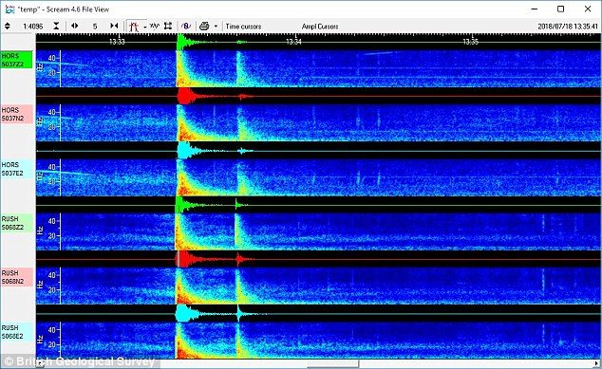Select the RUSH 5068Z2 stream label
The height and width of the screenshot is (369, 602).
[x=16, y=223]
